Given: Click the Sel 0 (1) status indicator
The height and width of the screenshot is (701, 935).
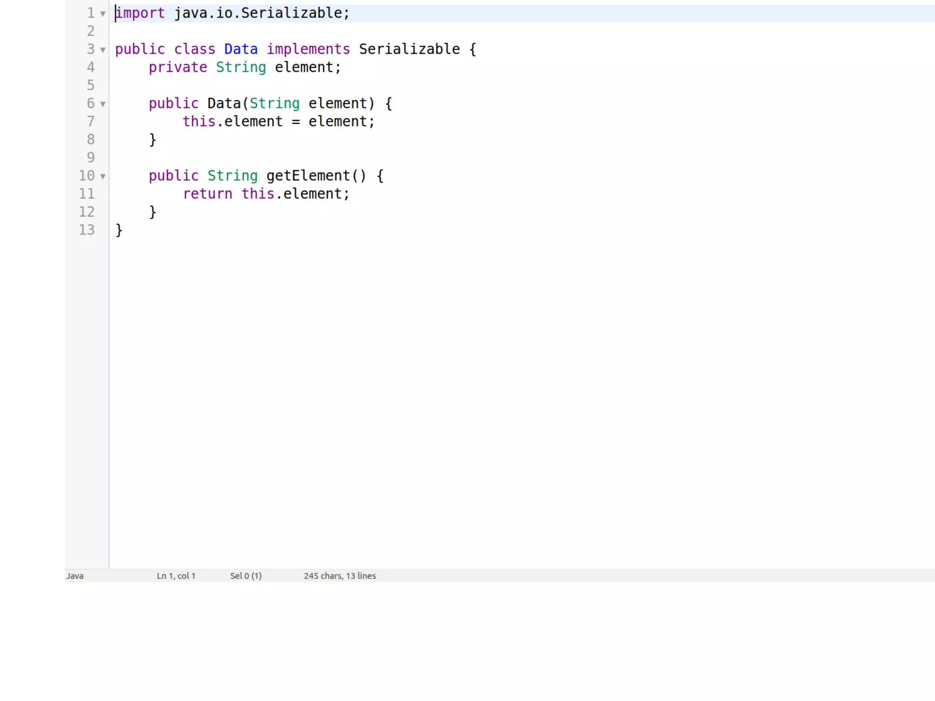Looking at the screenshot, I should click(x=246, y=576).
